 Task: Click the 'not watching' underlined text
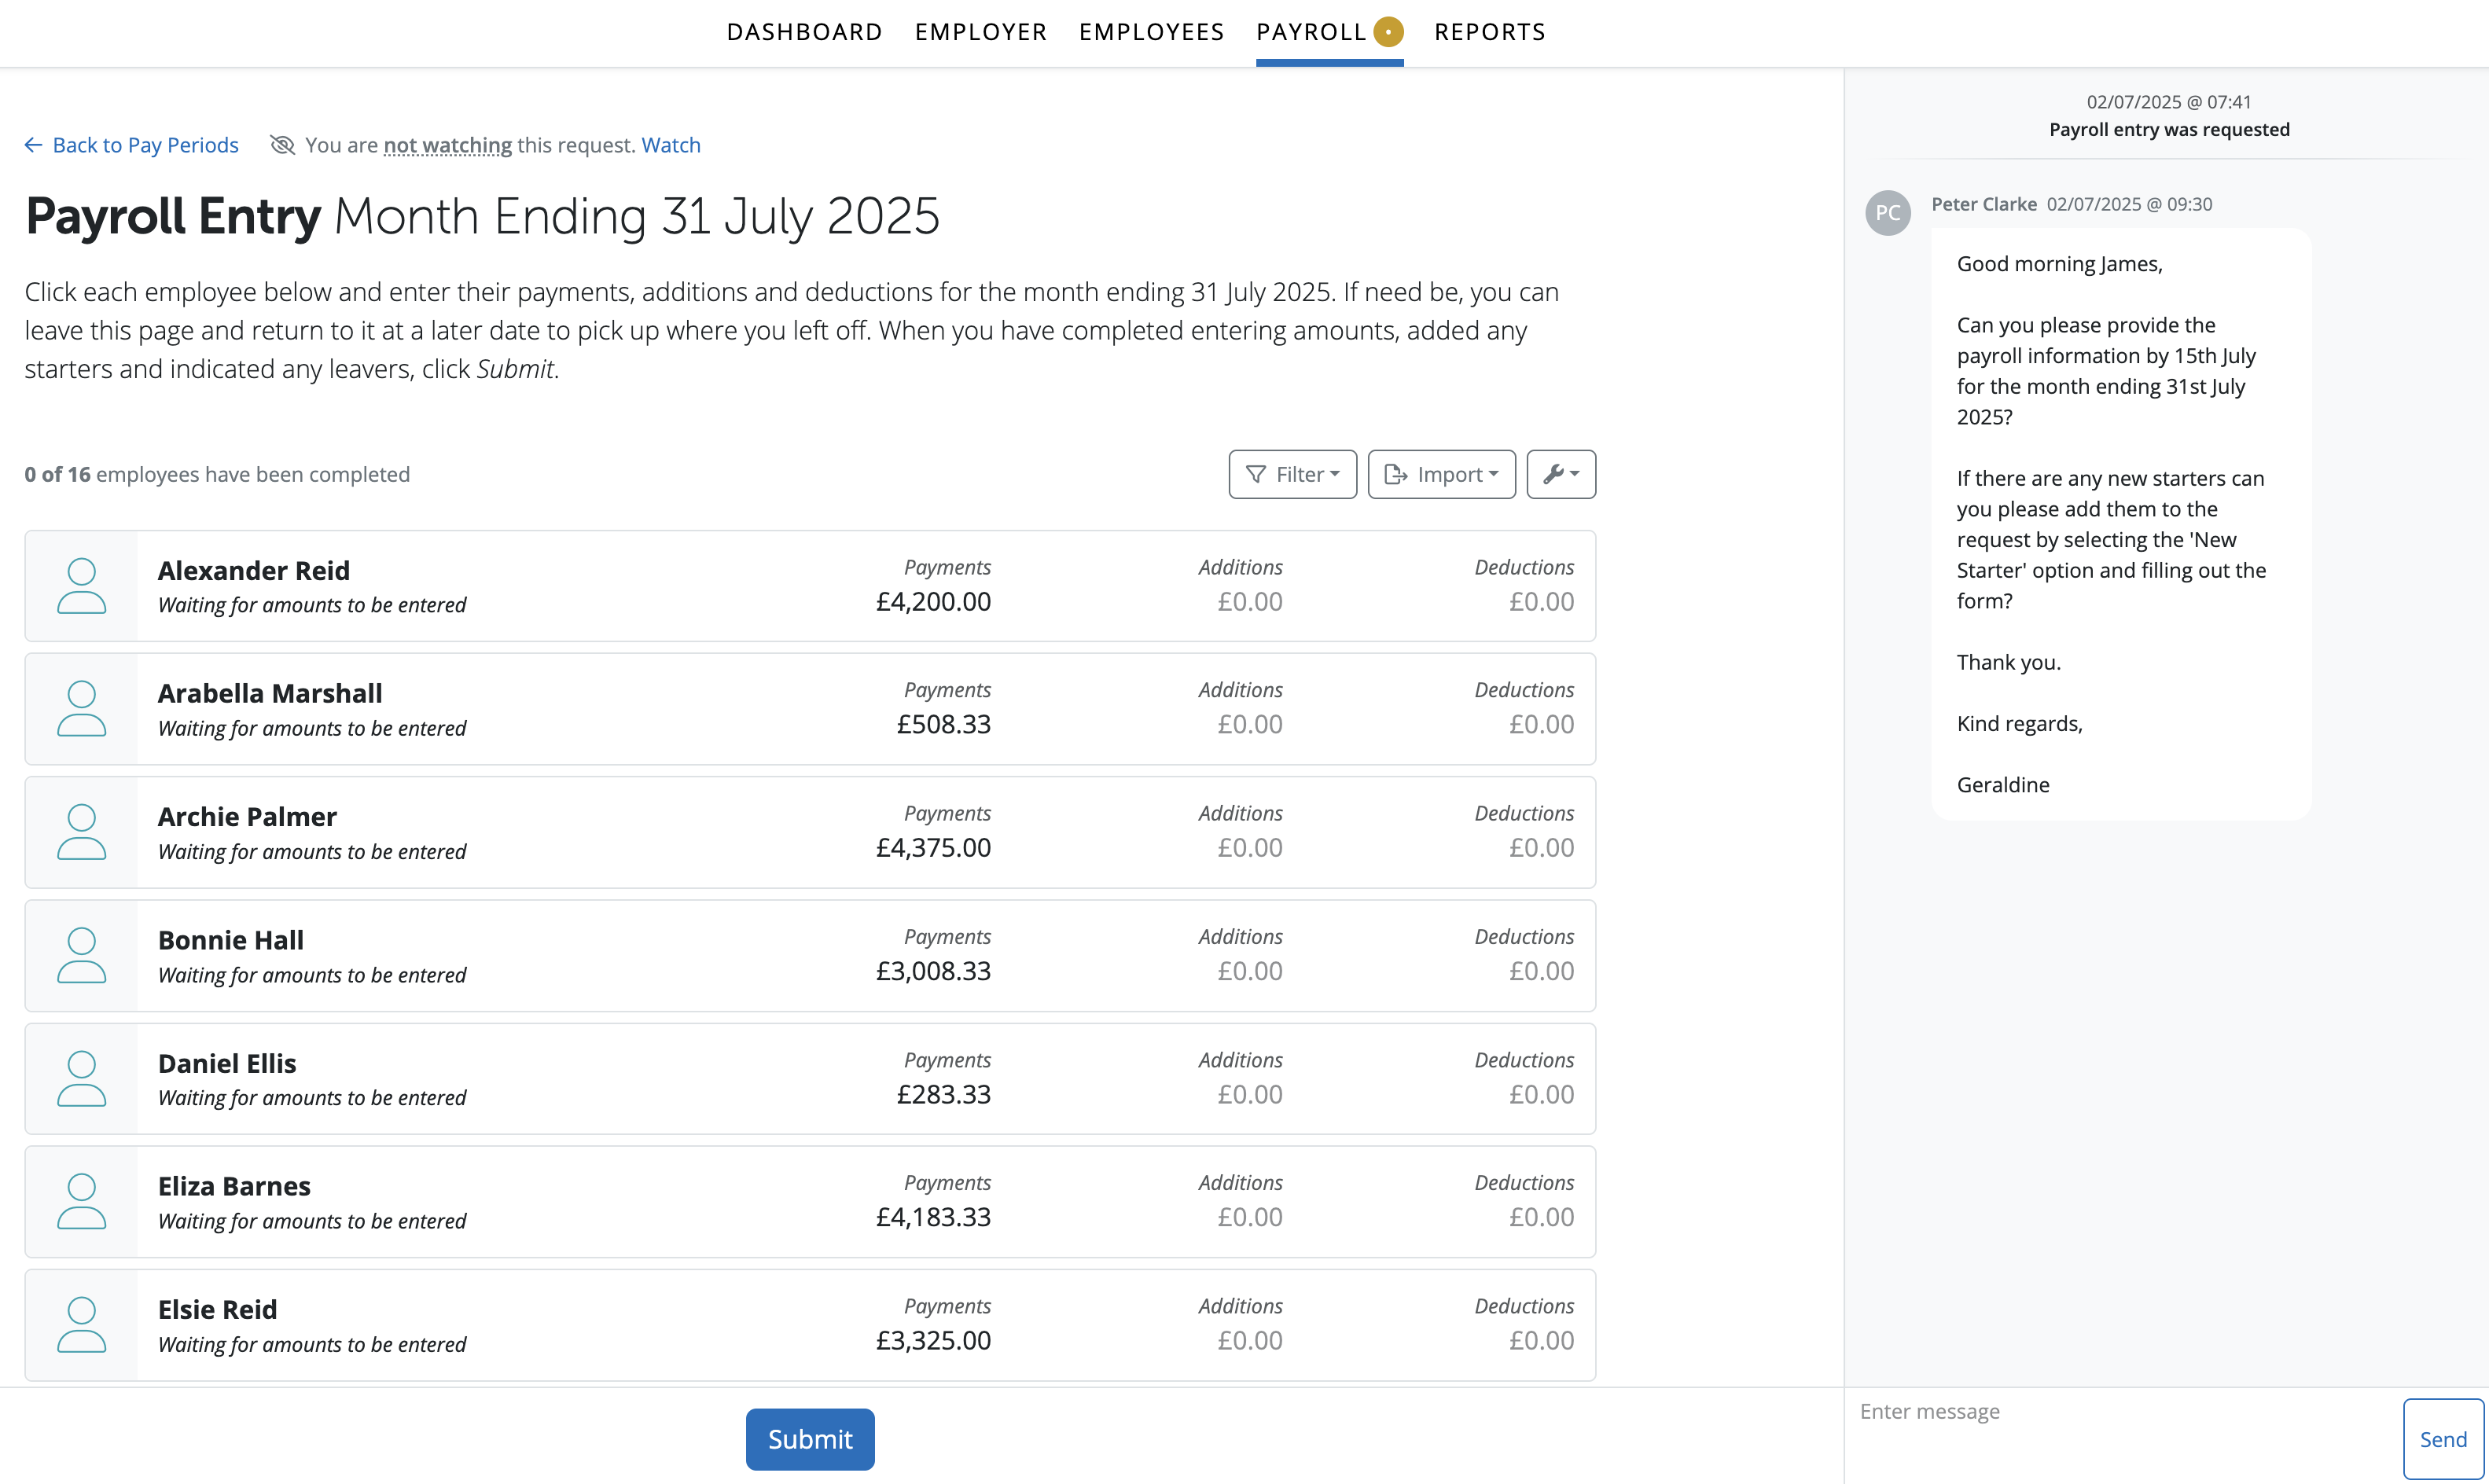447,145
